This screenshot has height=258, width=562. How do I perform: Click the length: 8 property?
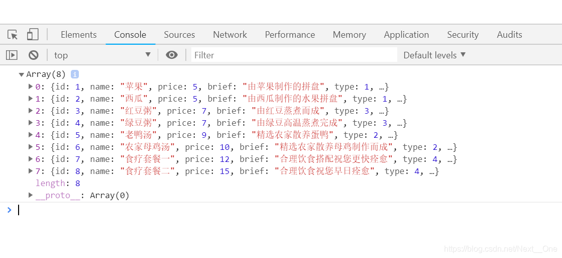point(58,184)
